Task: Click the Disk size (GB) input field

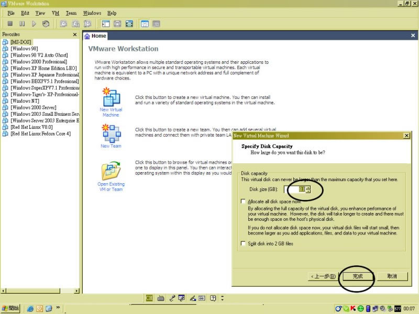Action: pyautogui.click(x=295, y=189)
